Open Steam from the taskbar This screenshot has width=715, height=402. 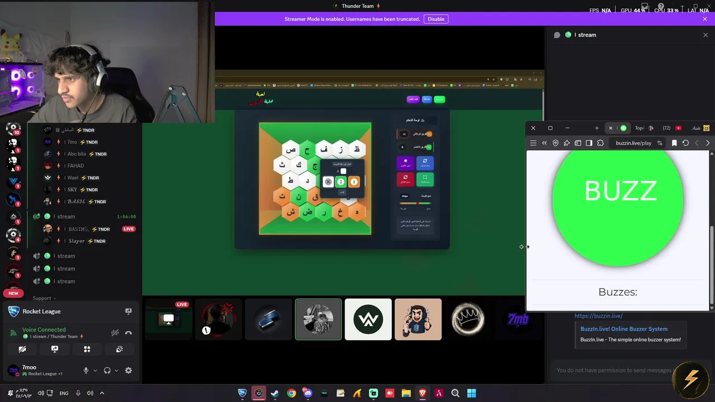tap(275, 393)
